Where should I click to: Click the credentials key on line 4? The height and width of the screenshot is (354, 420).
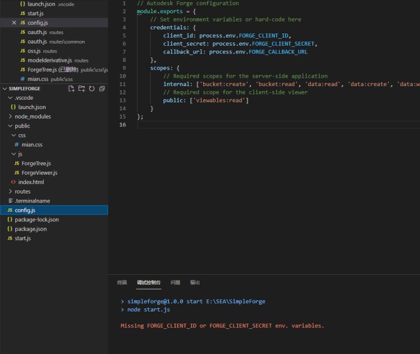[168, 28]
